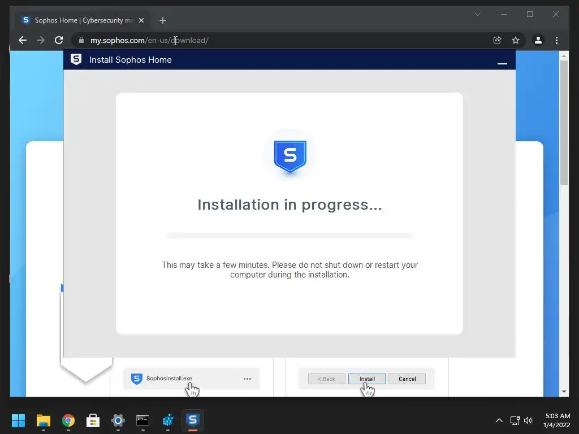Viewport: 579px width, 434px height.
Task: Click the Install button on the webpage
Action: tap(366, 379)
